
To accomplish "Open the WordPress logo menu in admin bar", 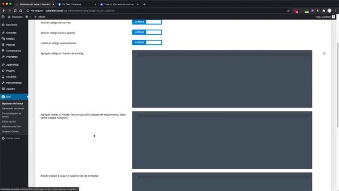I will coord(3,17).
